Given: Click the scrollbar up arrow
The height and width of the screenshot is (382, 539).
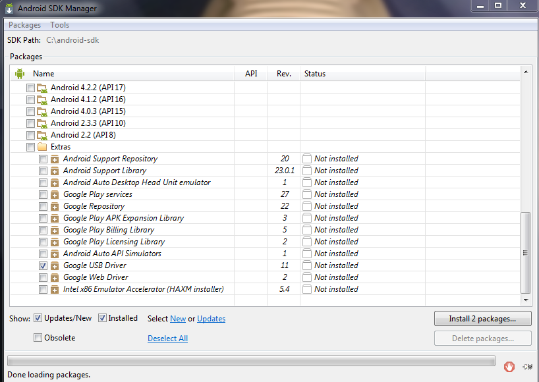Looking at the screenshot, I should tap(526, 72).
